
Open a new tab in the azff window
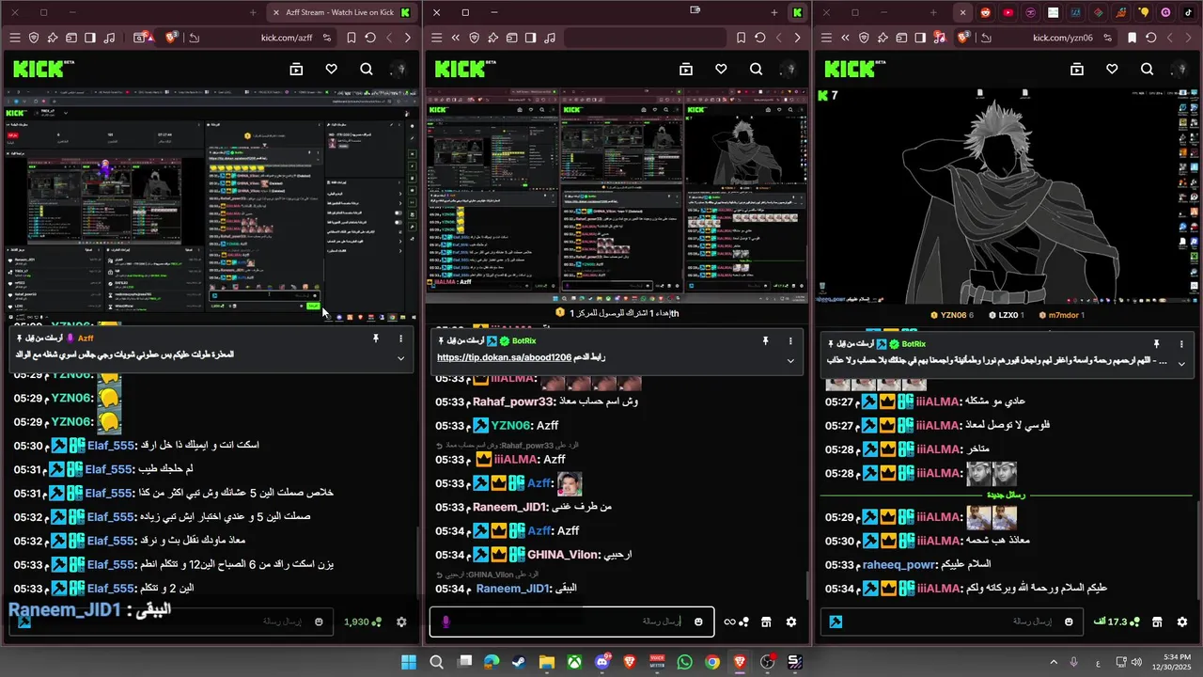[x=254, y=12]
